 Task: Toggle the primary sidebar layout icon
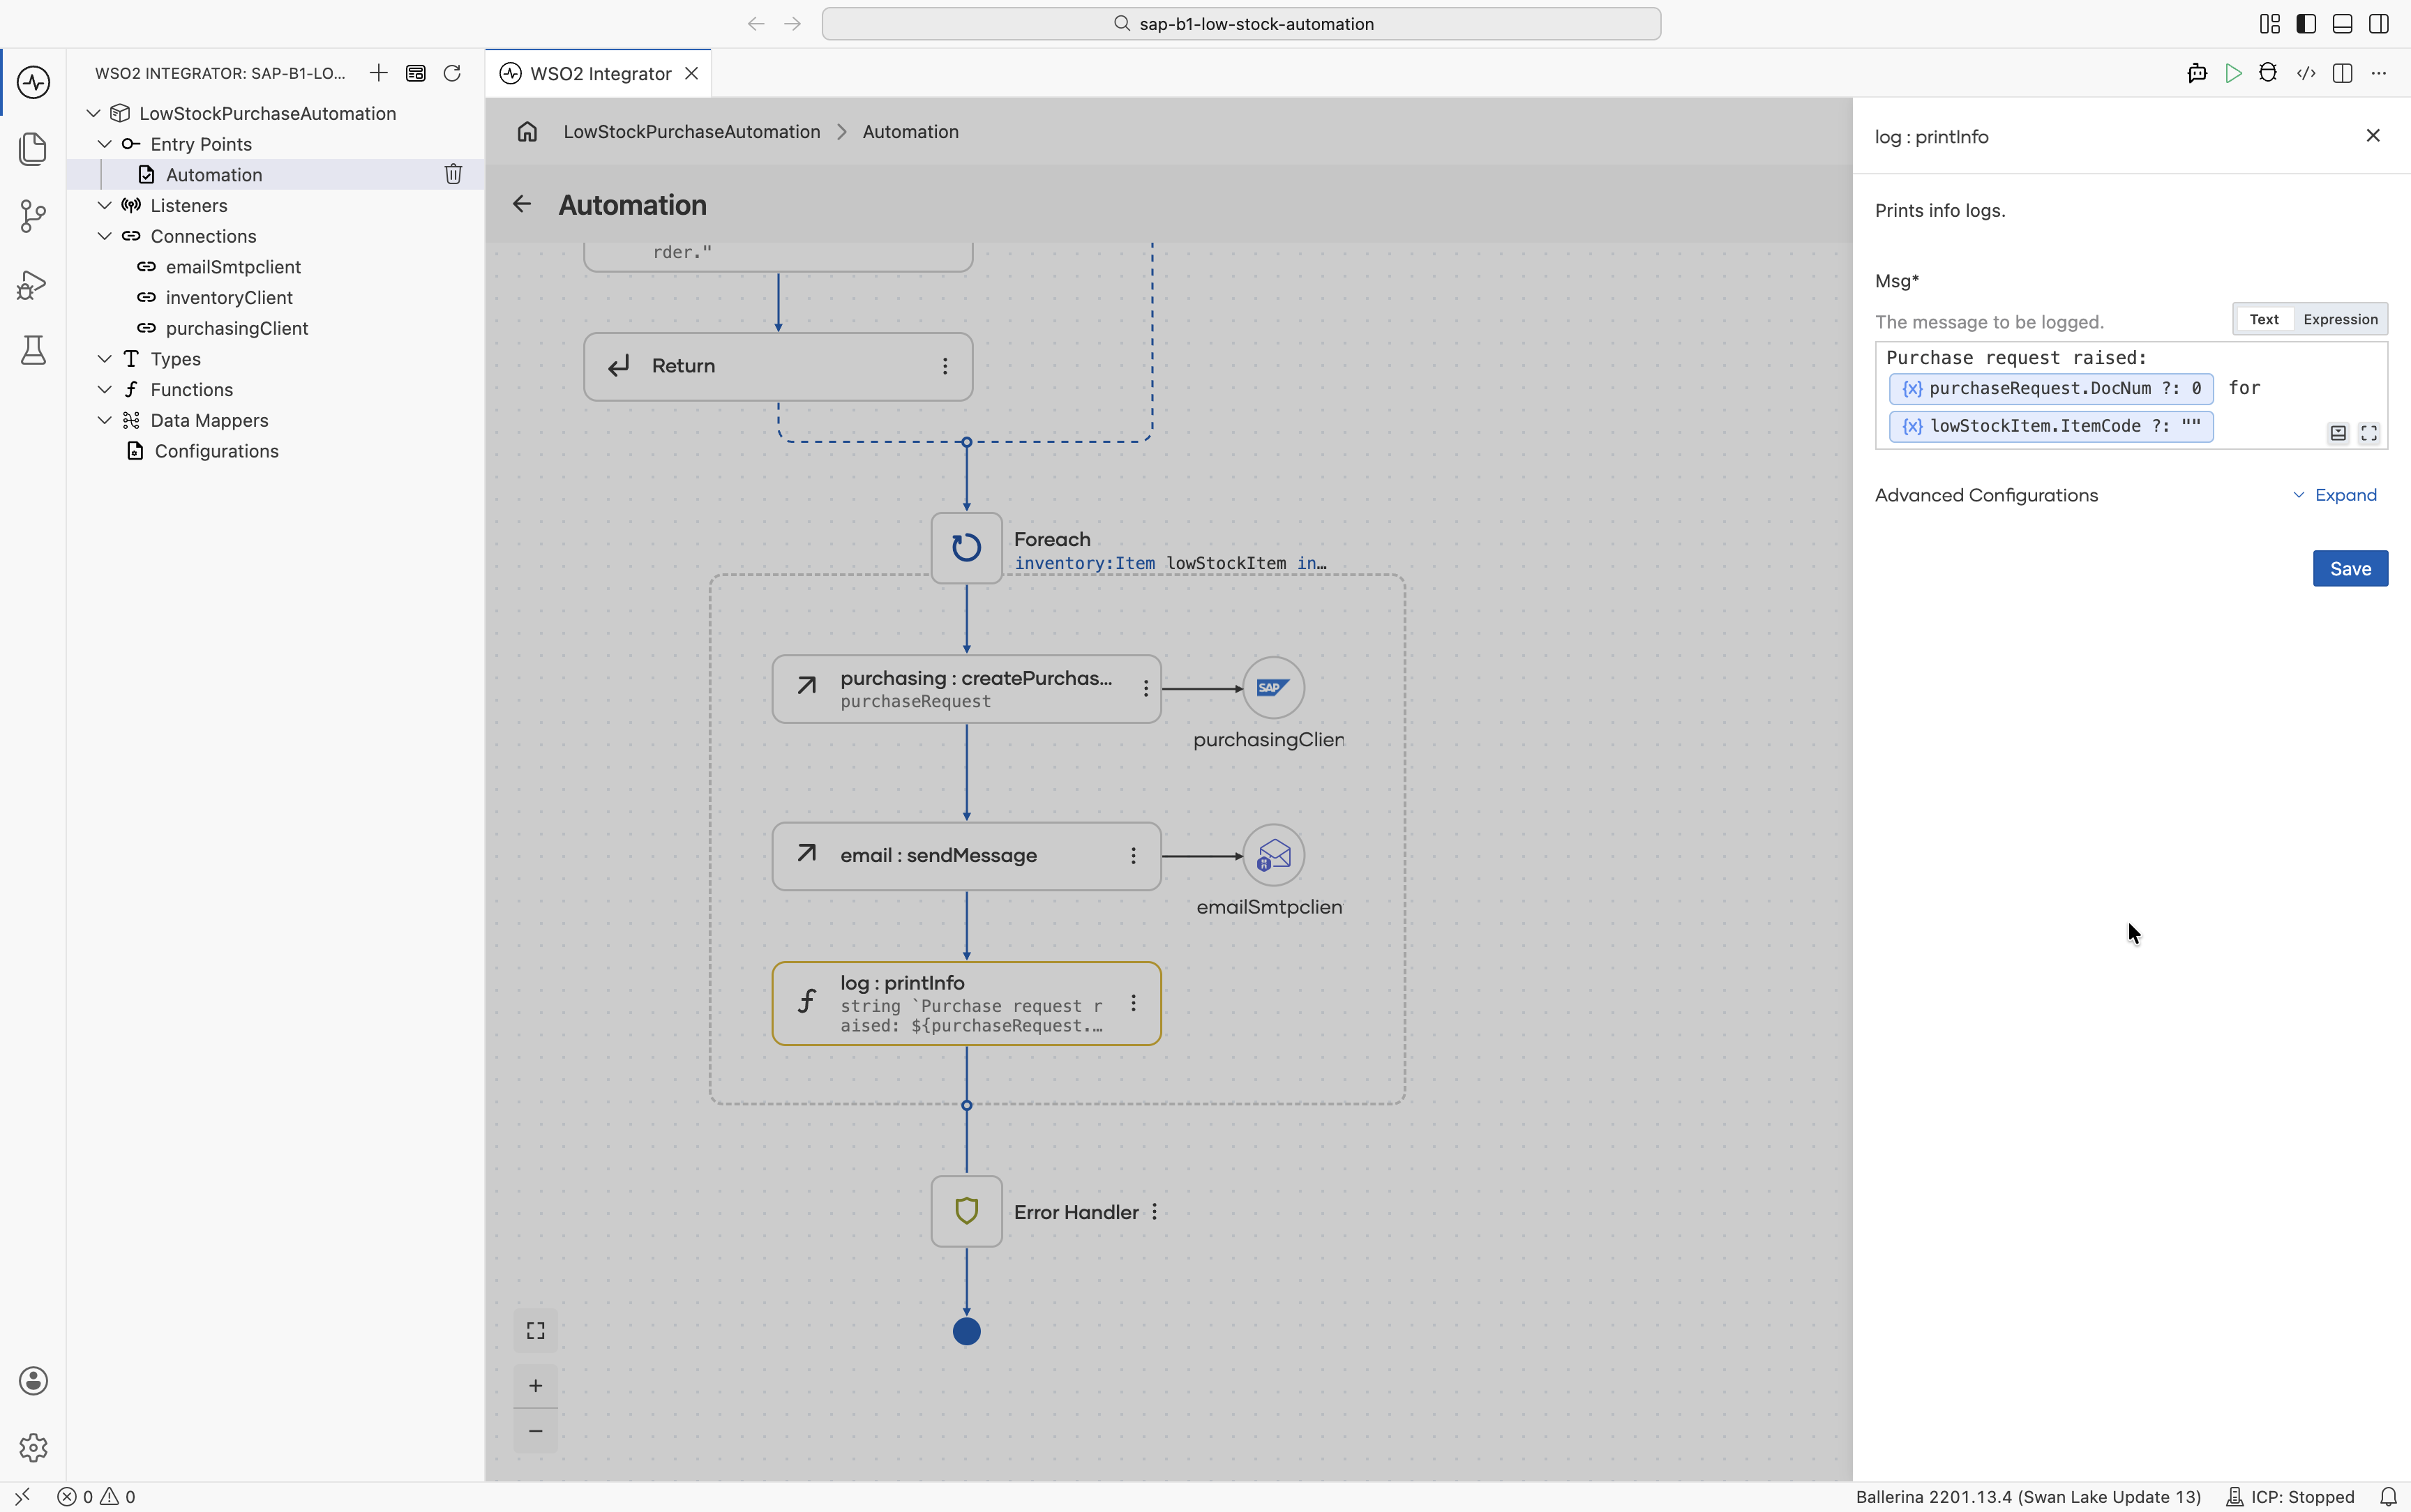pyautogui.click(x=2306, y=24)
